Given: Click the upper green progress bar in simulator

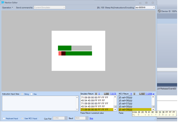Looking at the screenshot, I should (x=75, y=48).
